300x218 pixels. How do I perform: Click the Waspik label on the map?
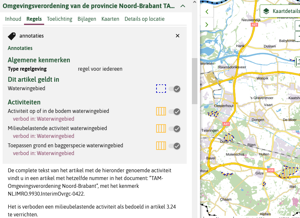pyautogui.click(x=262, y=78)
